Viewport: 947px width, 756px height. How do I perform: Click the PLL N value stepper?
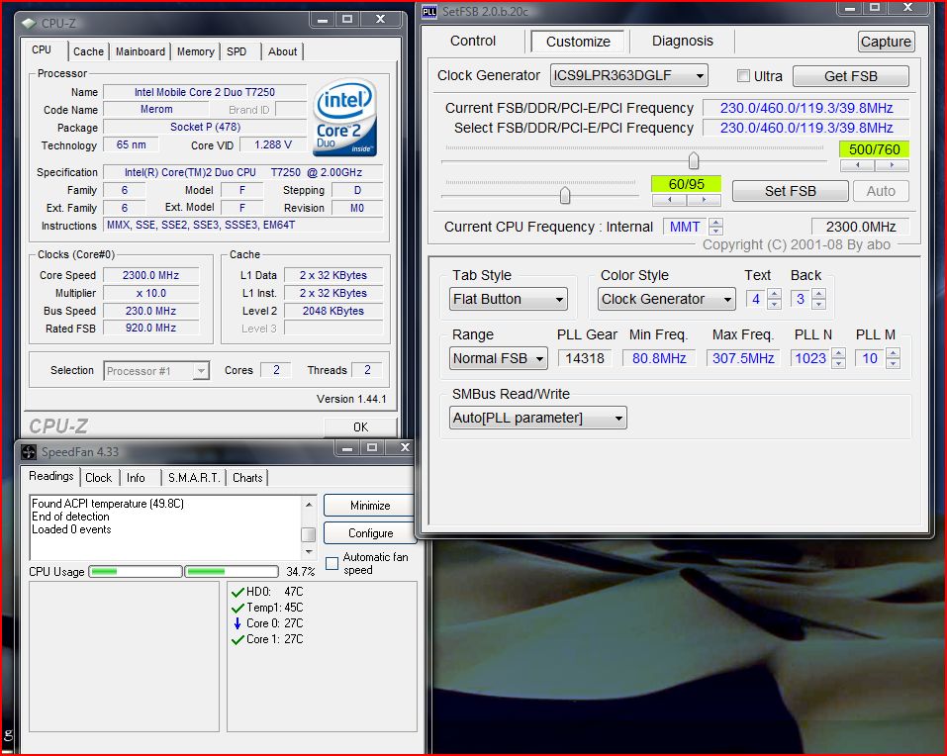click(838, 358)
